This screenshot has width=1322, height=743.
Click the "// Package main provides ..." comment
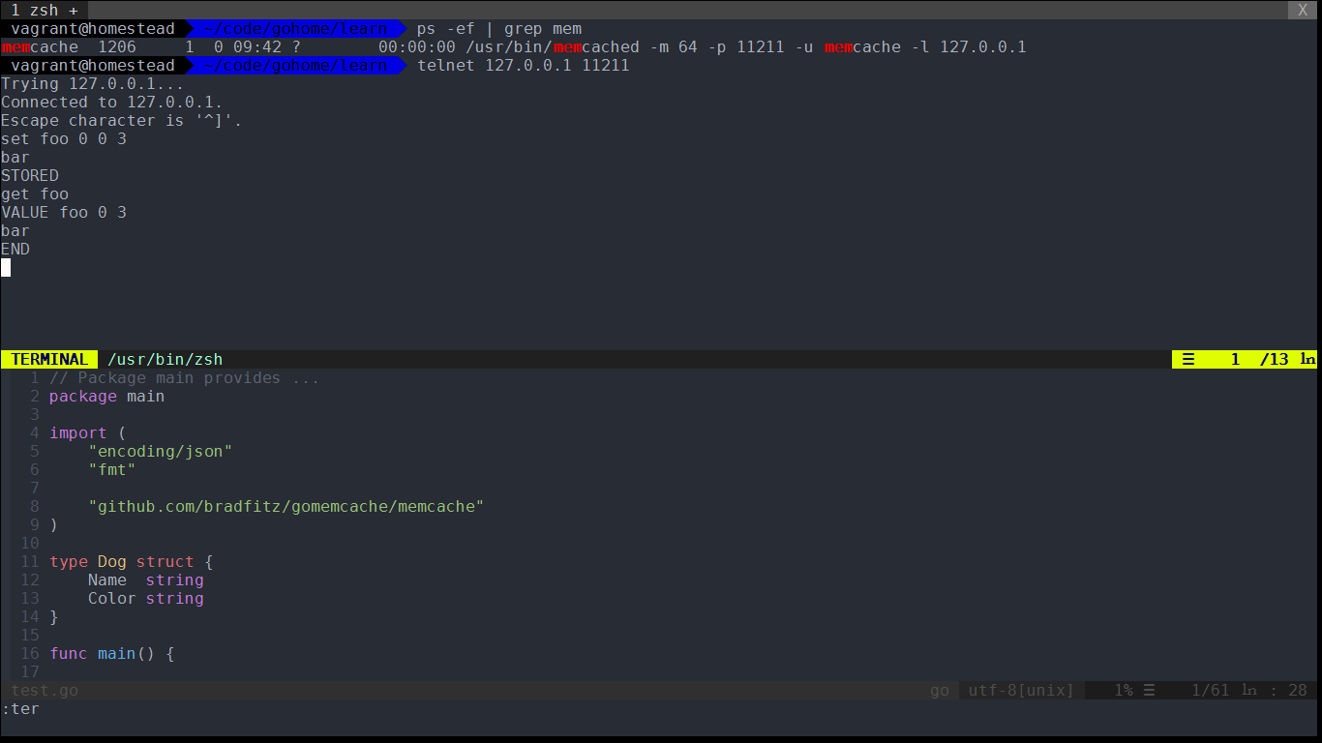(185, 378)
